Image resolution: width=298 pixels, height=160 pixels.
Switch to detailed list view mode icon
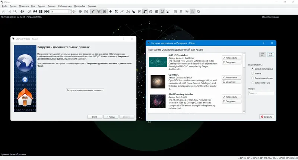coord(263,54)
